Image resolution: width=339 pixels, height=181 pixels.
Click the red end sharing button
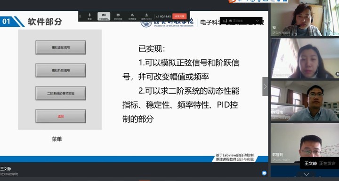tap(179, 16)
